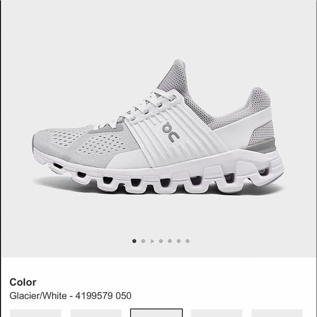
Task: Pick the second color swatch thumbnail
Action: click(x=96, y=313)
